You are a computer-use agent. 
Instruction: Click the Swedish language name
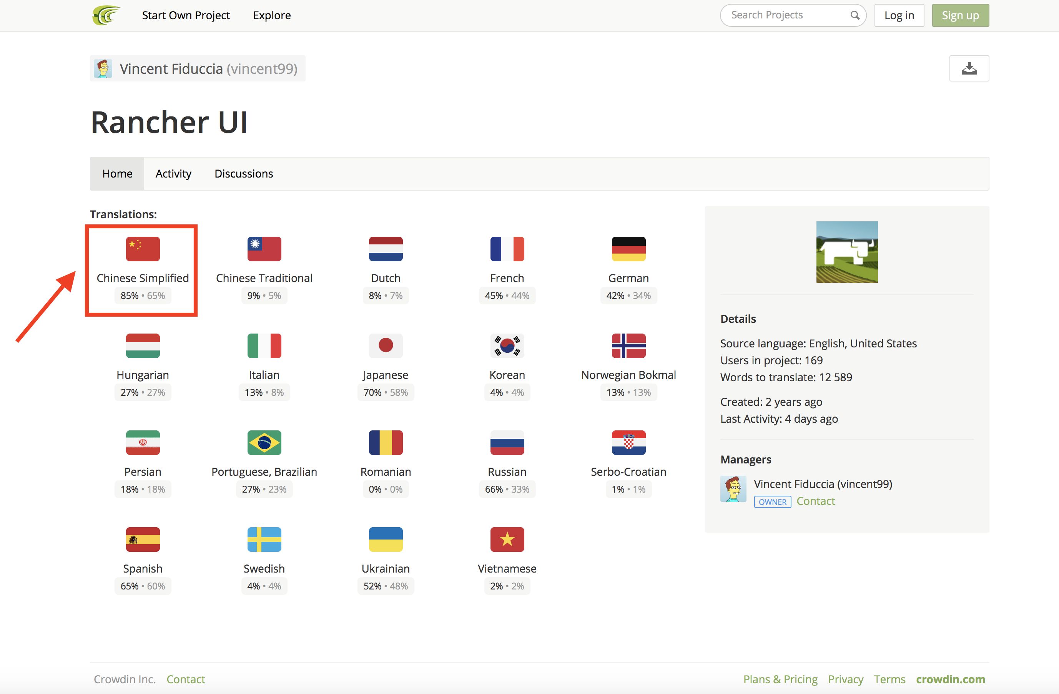coord(264,569)
